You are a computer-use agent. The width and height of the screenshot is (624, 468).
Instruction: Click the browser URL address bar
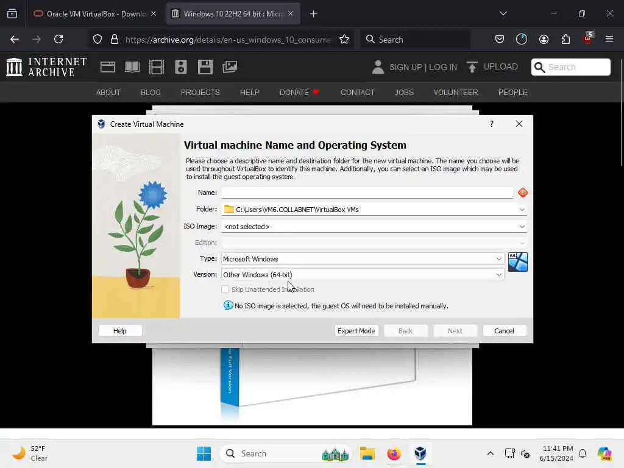click(x=228, y=40)
